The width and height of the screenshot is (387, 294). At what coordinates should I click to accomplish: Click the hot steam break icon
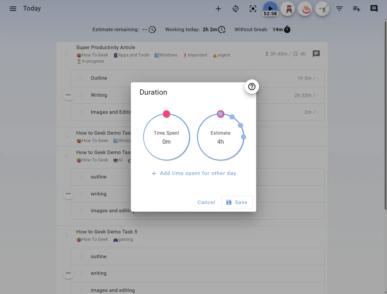pos(305,9)
